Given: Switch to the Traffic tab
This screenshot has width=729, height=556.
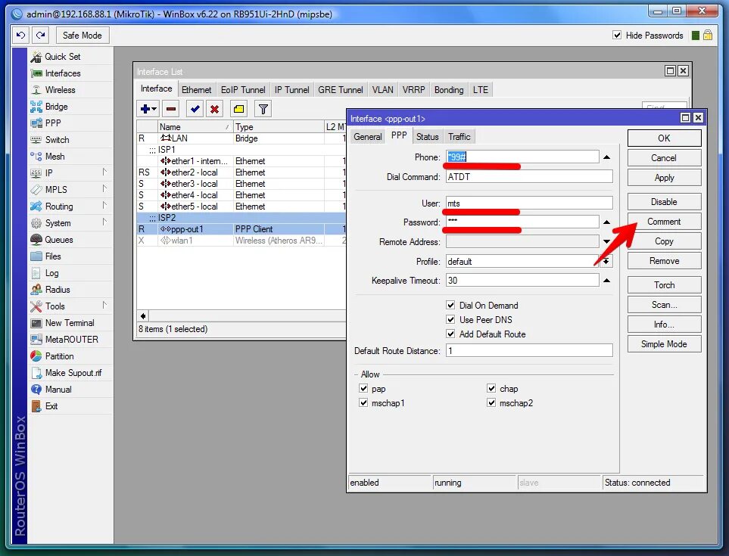Looking at the screenshot, I should [x=459, y=137].
